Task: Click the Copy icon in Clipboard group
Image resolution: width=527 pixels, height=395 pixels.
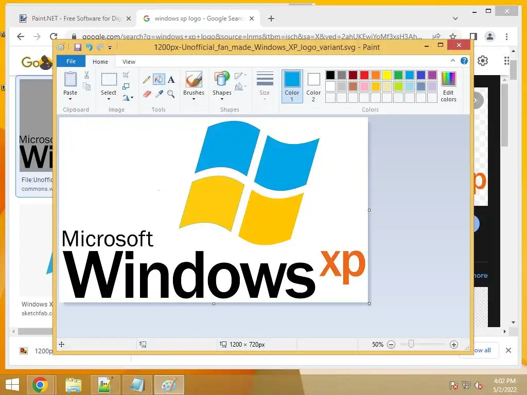Action: point(86,87)
